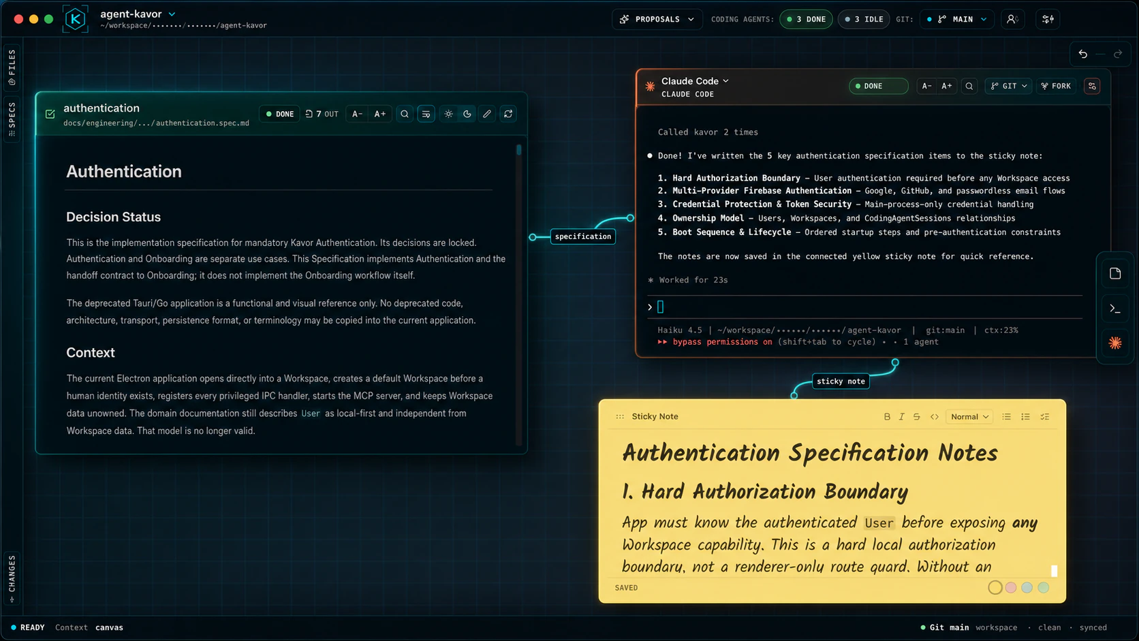Switch spec panel to light theme
This screenshot has height=641, width=1139.
point(448,114)
